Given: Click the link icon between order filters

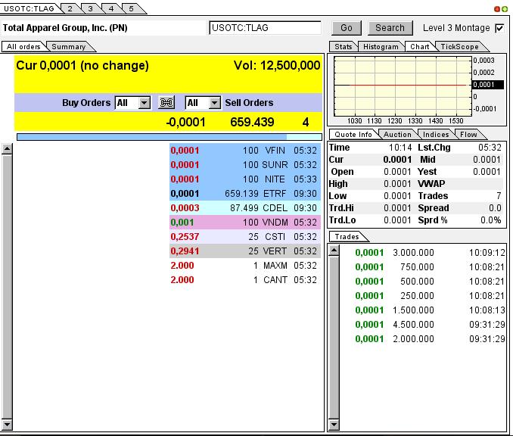Looking at the screenshot, I should pos(167,103).
